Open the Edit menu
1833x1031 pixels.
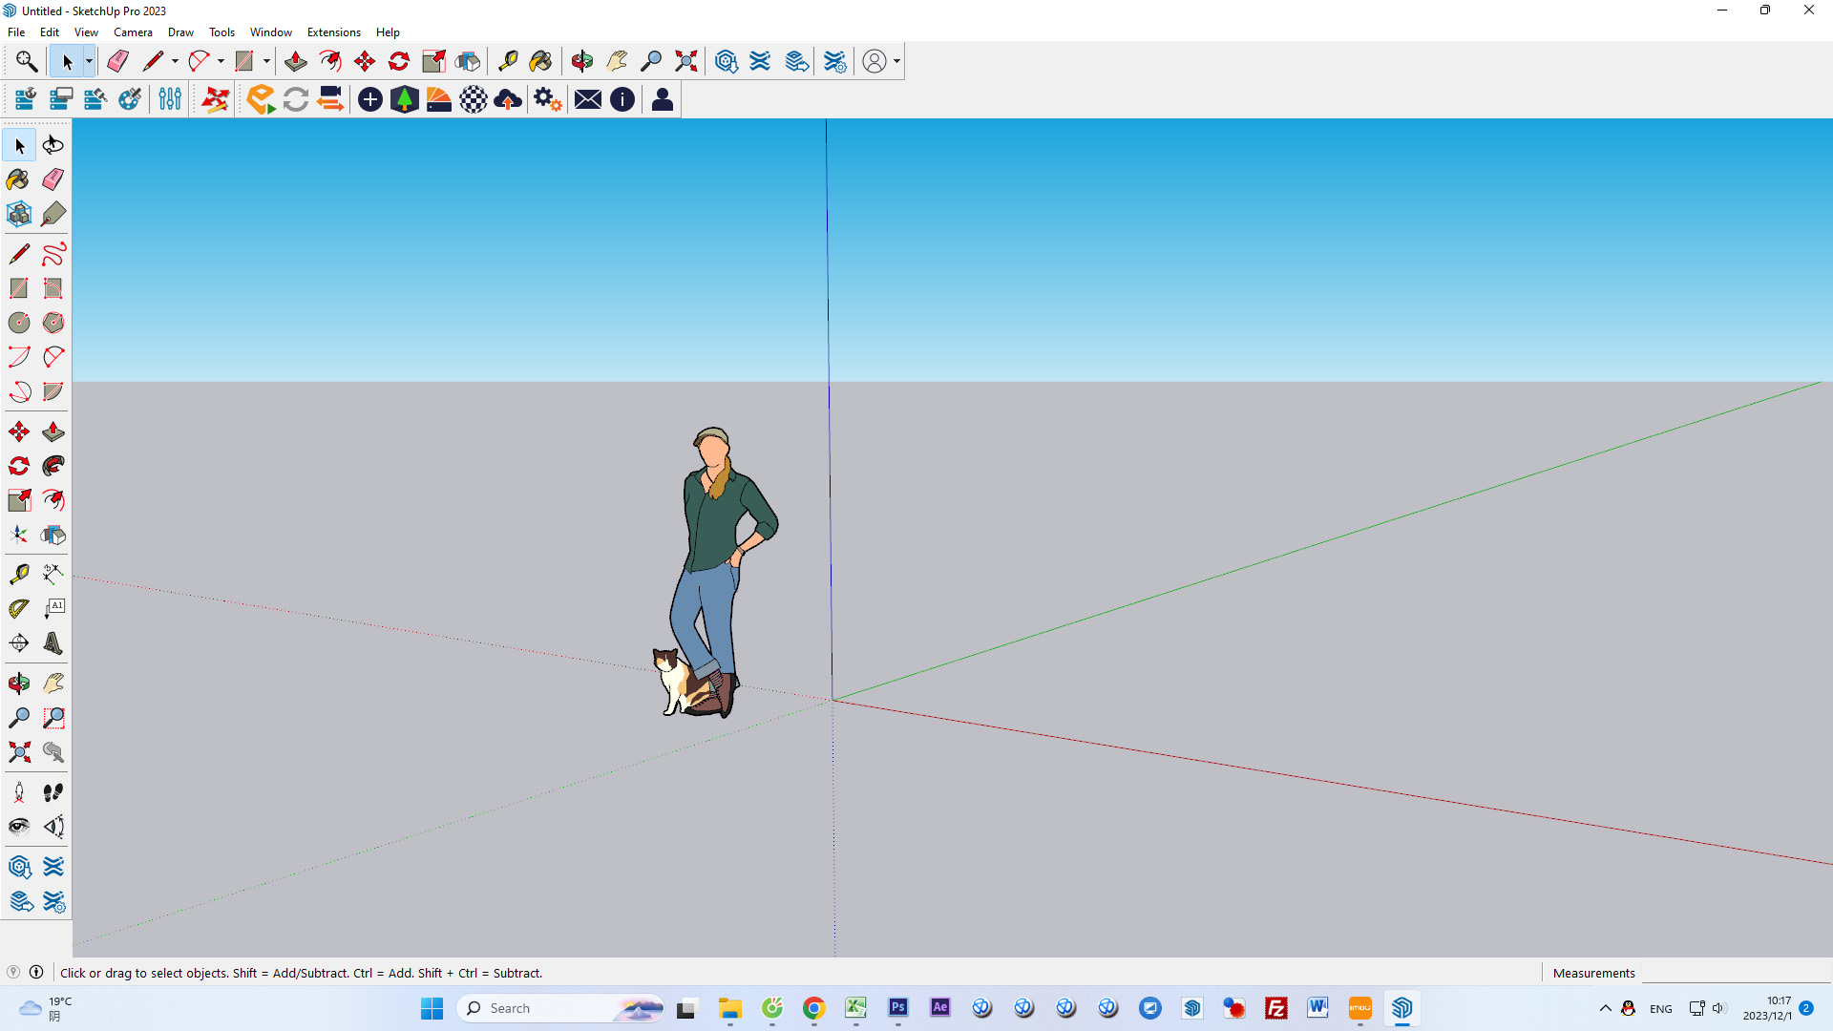50,32
